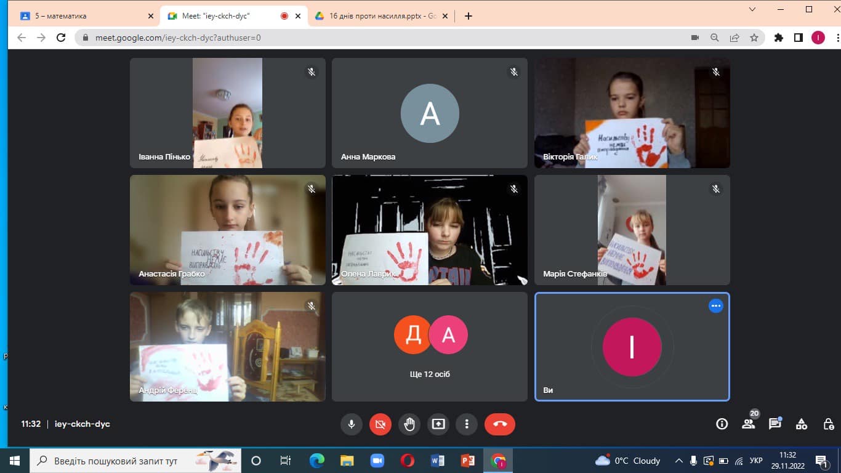Click the Present now screen share button
841x473 pixels.
pyautogui.click(x=438, y=424)
